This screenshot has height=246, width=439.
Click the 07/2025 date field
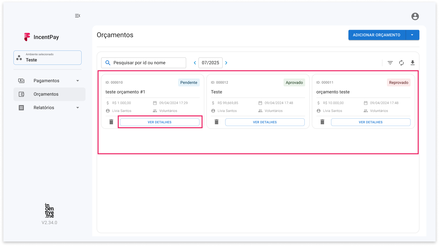pos(211,63)
